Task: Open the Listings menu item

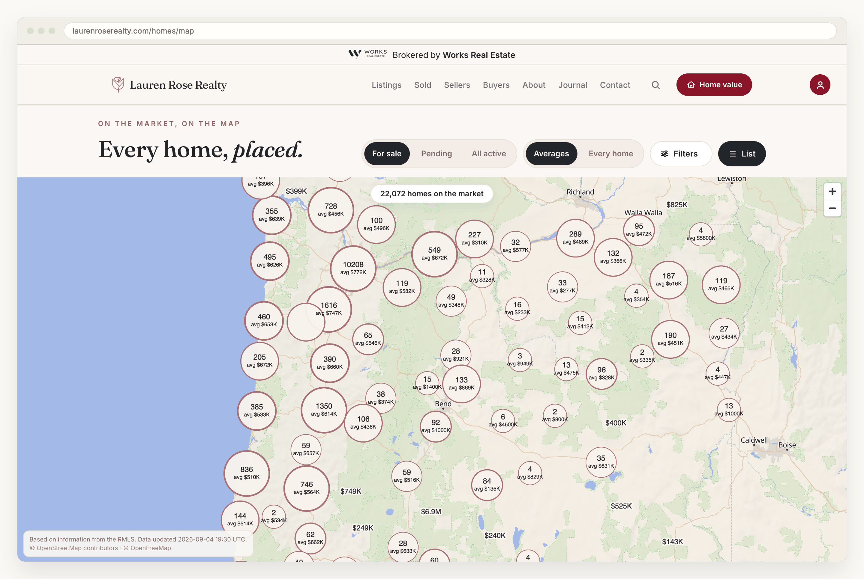Action: pos(386,85)
